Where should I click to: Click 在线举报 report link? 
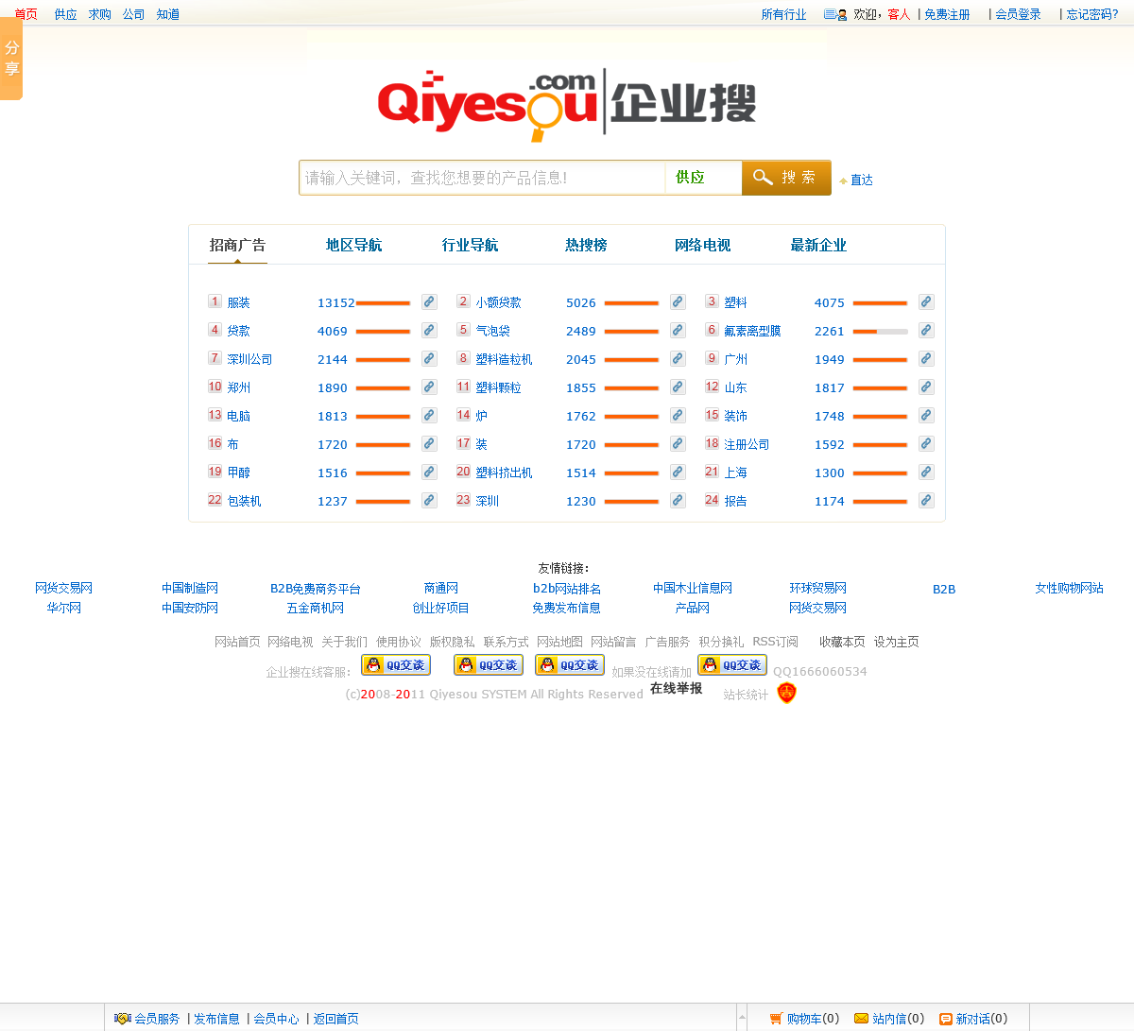point(677,689)
